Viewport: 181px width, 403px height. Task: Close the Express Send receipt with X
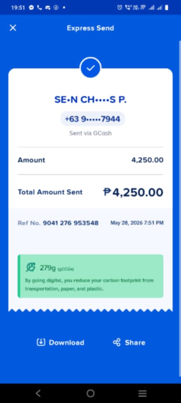point(13,28)
